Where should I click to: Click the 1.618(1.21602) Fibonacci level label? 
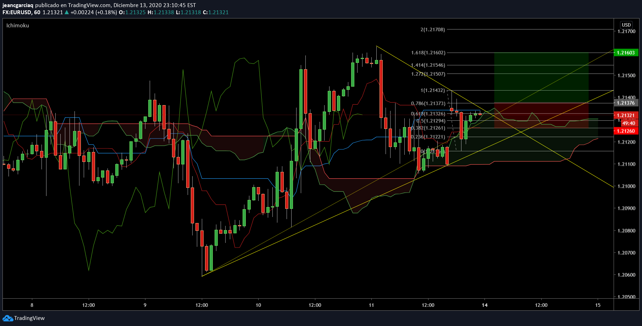(x=428, y=53)
